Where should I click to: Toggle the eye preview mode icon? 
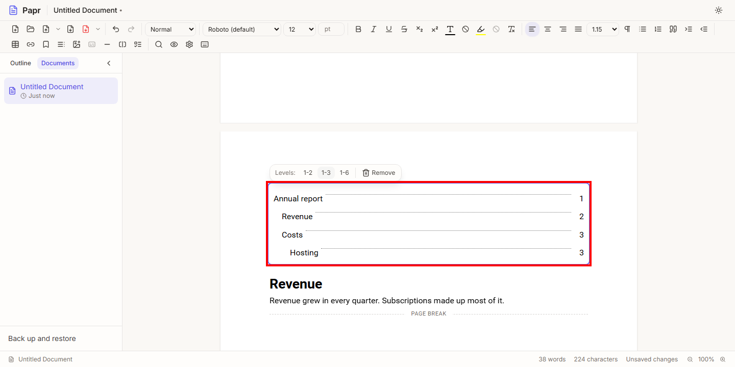point(174,44)
